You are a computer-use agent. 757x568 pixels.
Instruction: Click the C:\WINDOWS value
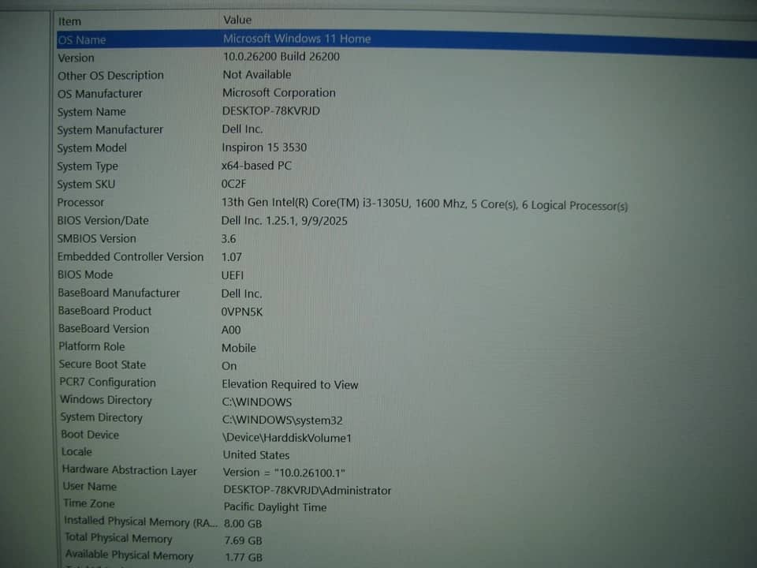click(257, 402)
